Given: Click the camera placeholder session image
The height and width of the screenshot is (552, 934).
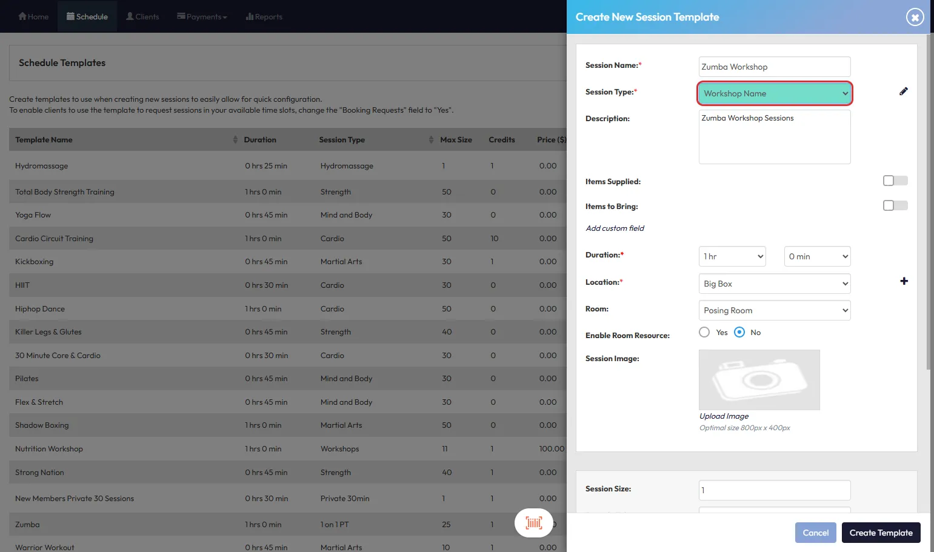Looking at the screenshot, I should coord(759,380).
